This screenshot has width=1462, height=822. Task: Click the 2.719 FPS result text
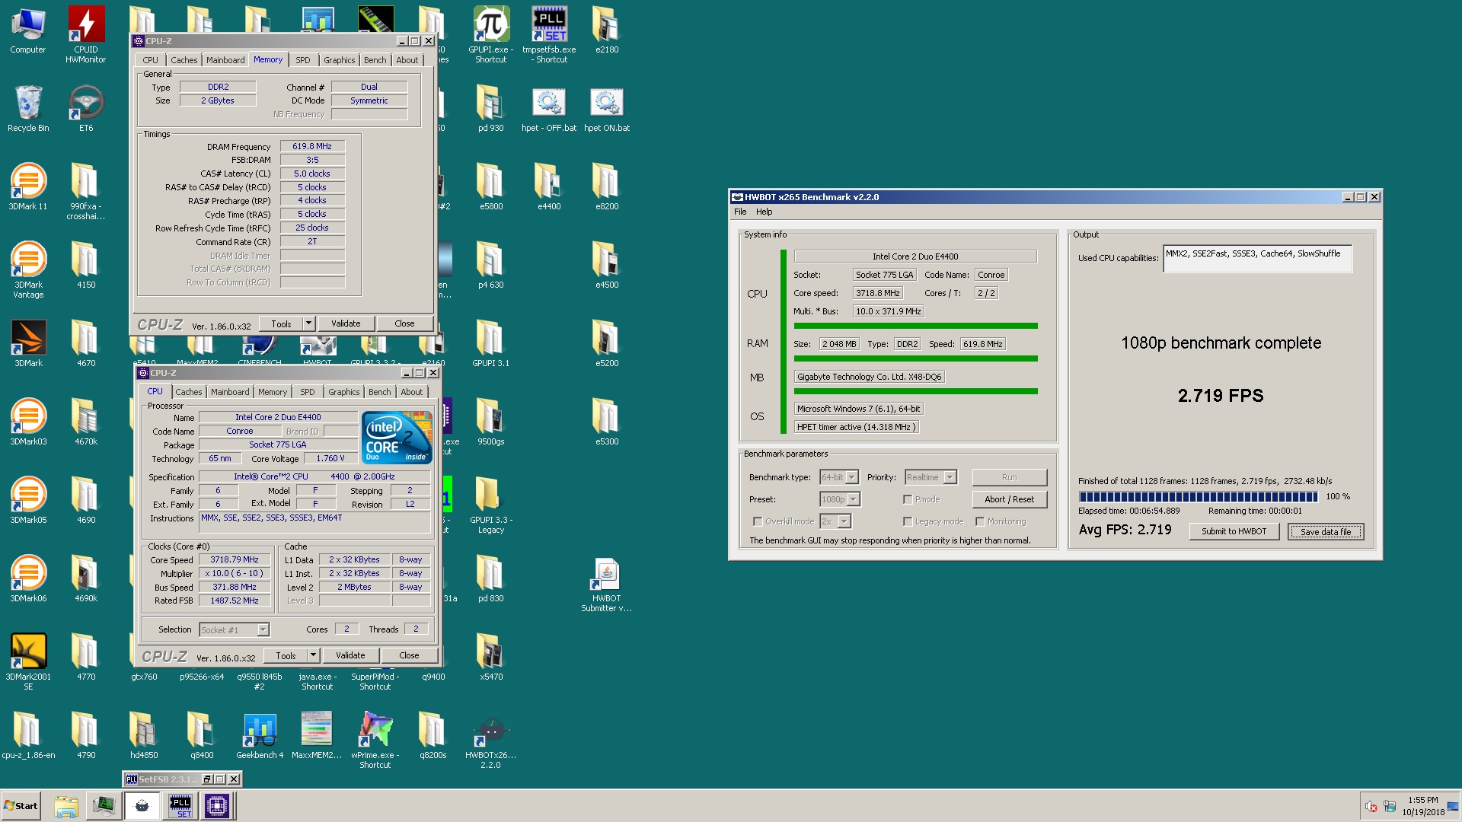click(x=1221, y=396)
